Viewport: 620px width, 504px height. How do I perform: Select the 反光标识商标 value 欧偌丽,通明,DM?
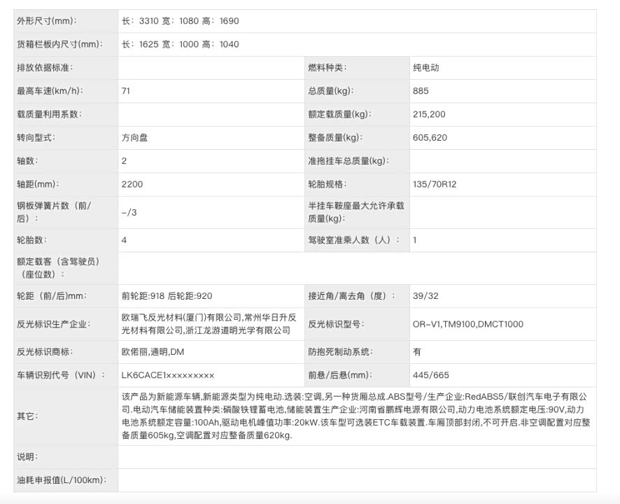coord(153,351)
